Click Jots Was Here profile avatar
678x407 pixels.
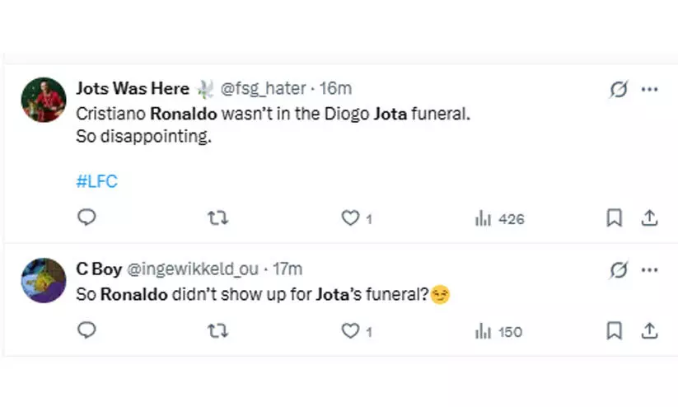tap(44, 100)
